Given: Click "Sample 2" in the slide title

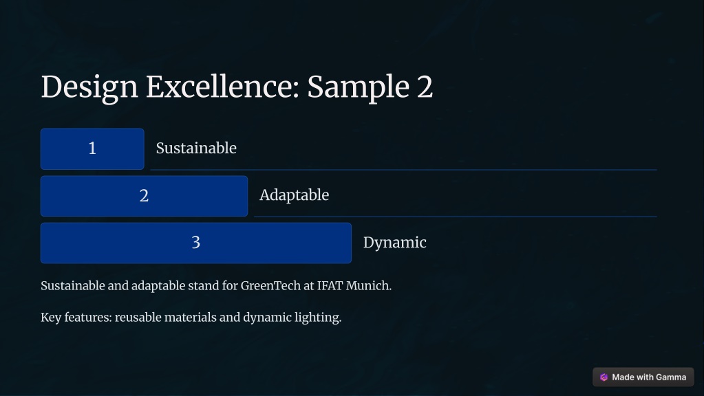Looking at the screenshot, I should pos(370,87).
